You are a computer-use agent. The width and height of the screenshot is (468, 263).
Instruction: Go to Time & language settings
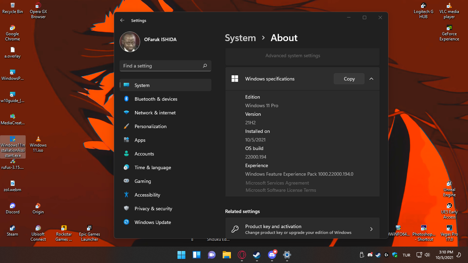(152, 167)
